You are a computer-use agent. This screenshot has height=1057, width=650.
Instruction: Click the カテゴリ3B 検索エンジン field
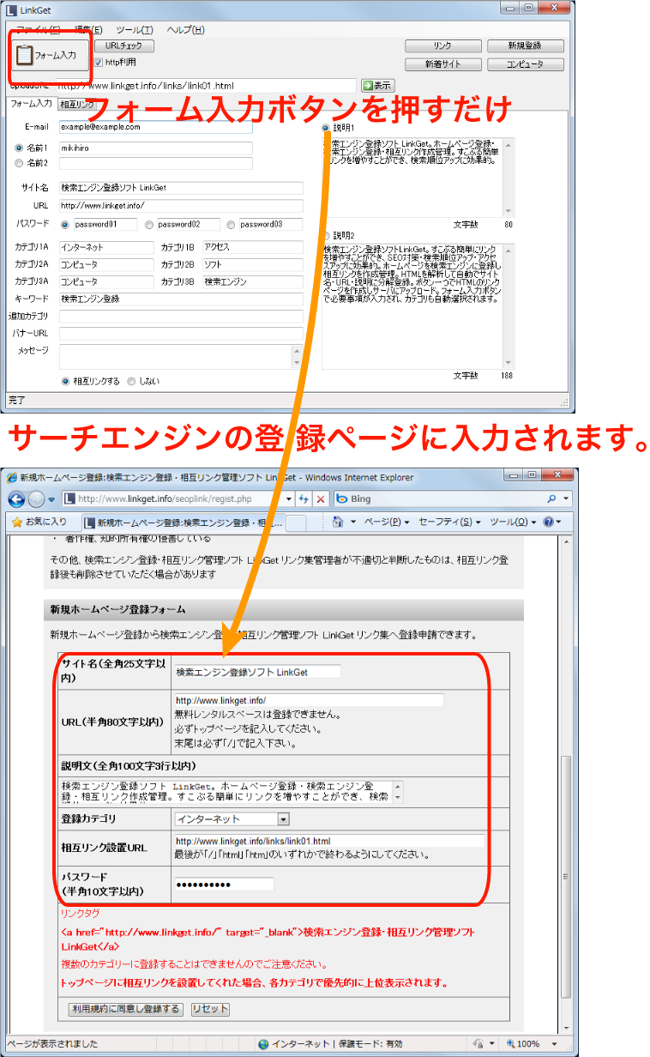coord(253,281)
